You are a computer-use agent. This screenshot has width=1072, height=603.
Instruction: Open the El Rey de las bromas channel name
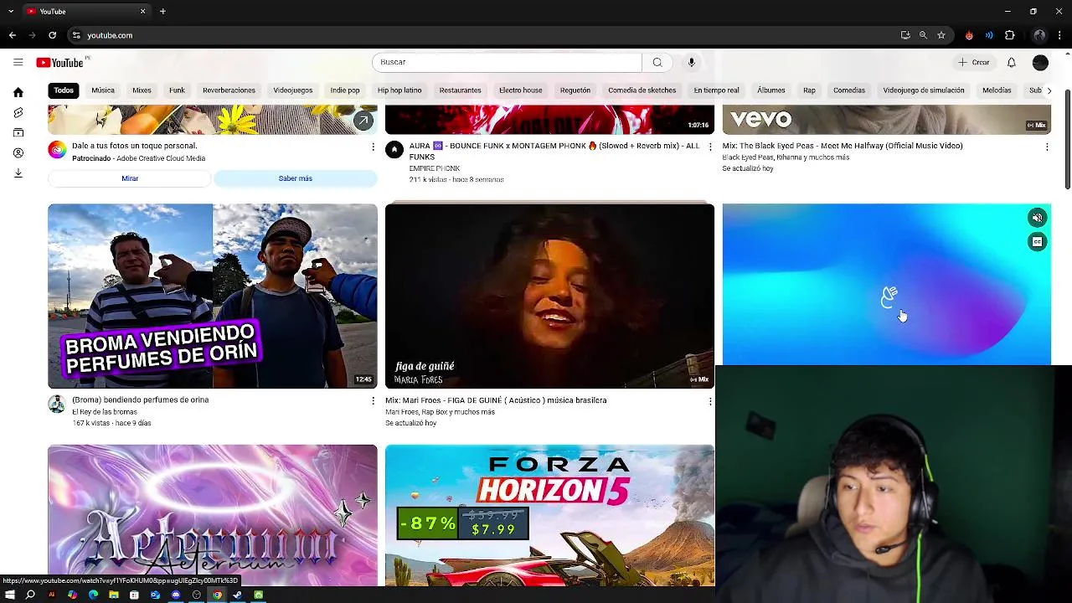click(105, 412)
